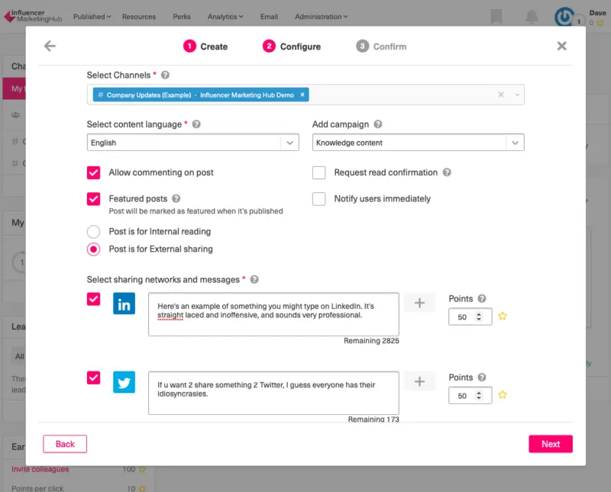Enable Request read confirmation checkbox
Viewport: 611px width, 492px height.
319,173
